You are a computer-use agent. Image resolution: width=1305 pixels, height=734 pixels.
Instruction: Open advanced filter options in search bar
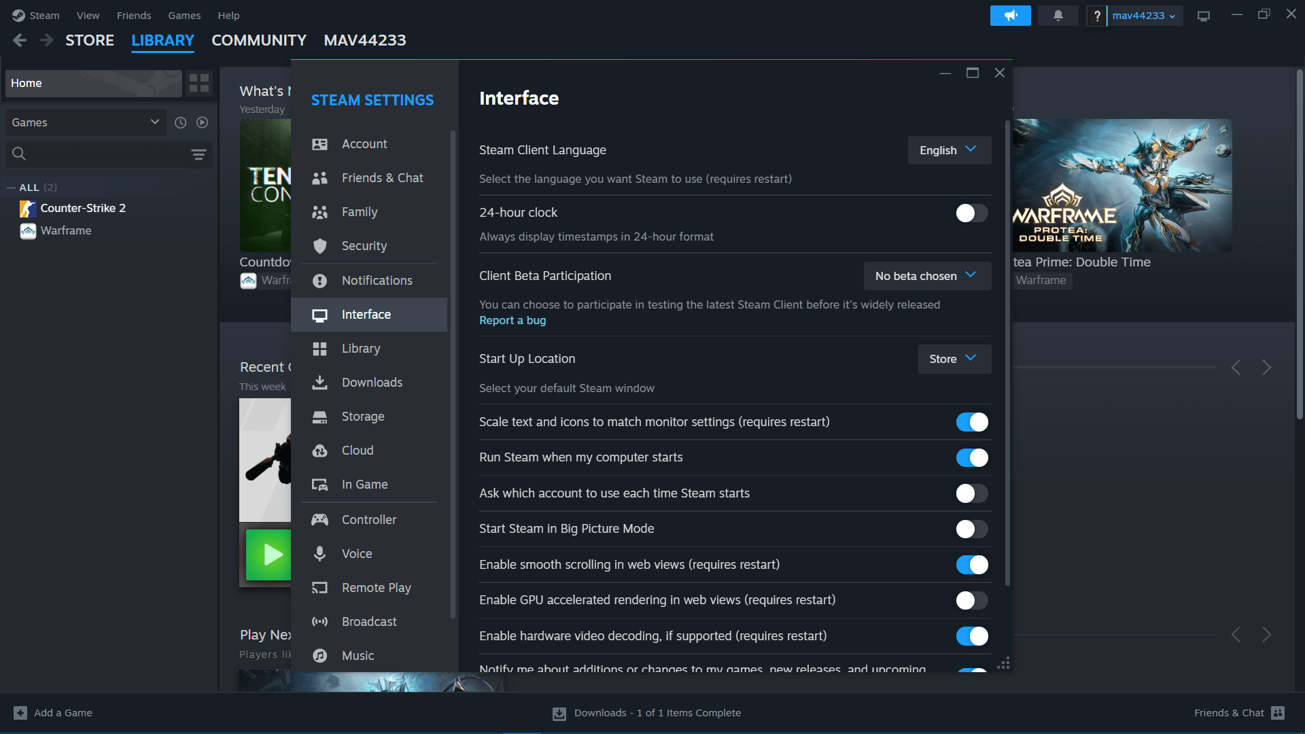point(198,154)
